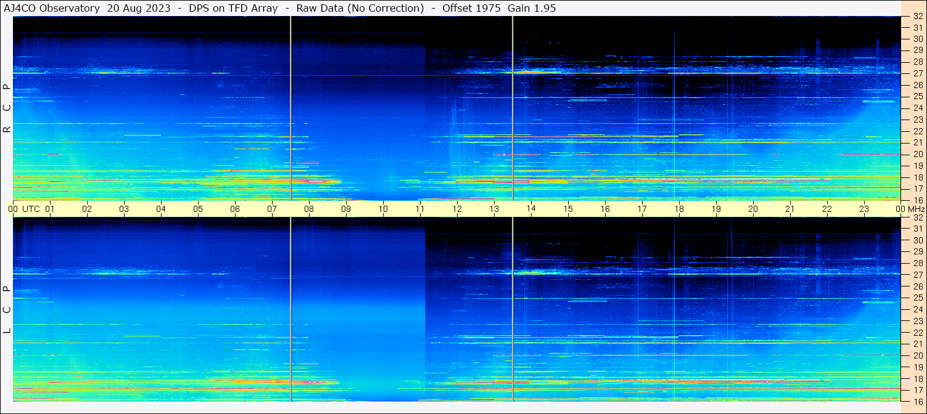This screenshot has height=414, width=927.
Task: Click the 14 UTC hour label
Action: [531, 209]
